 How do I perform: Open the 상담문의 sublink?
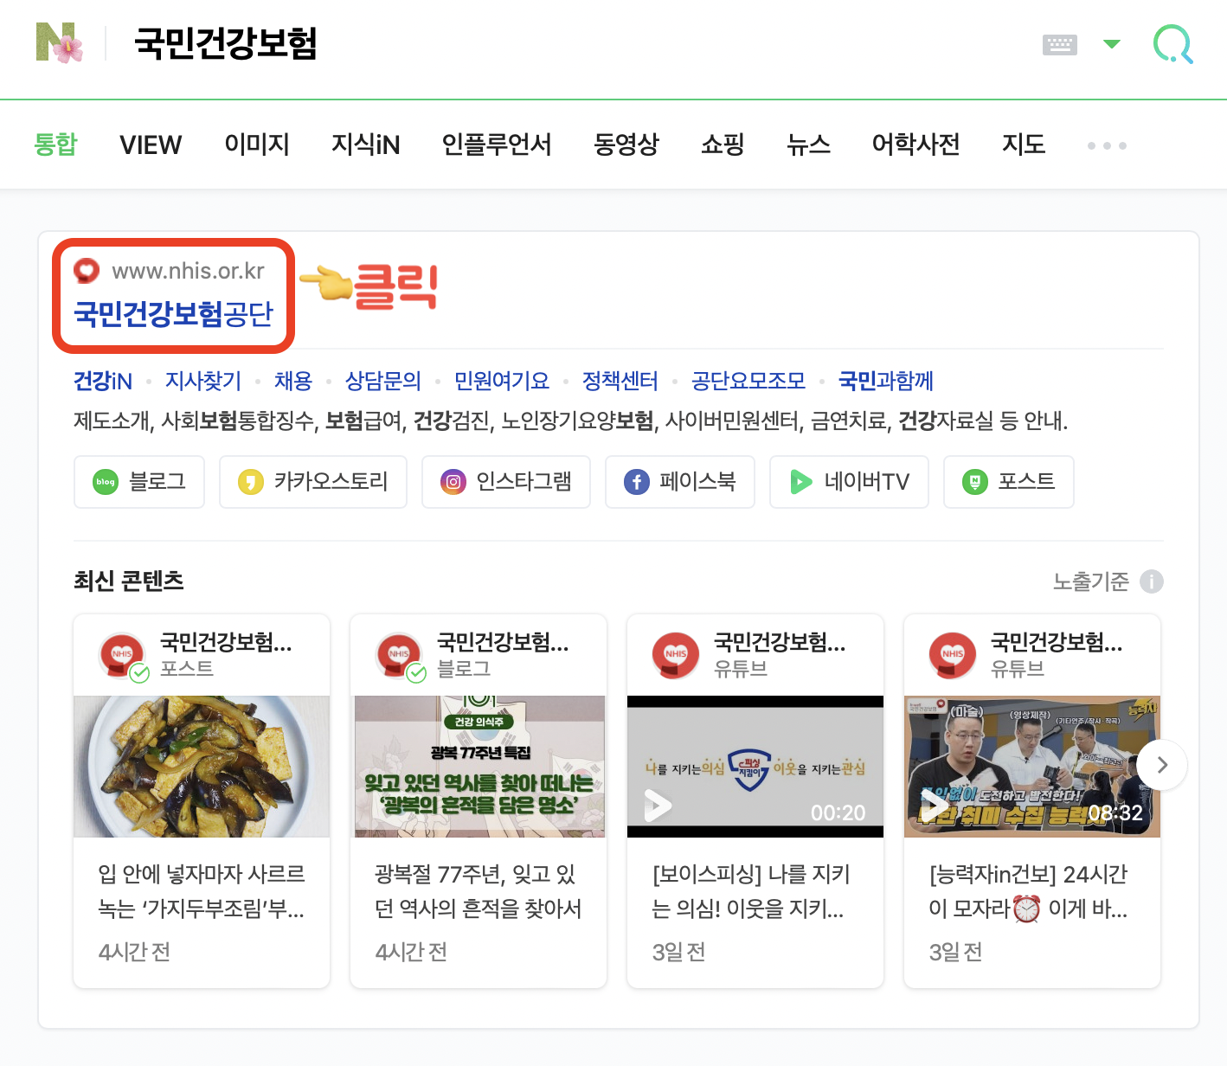pyautogui.click(x=383, y=381)
